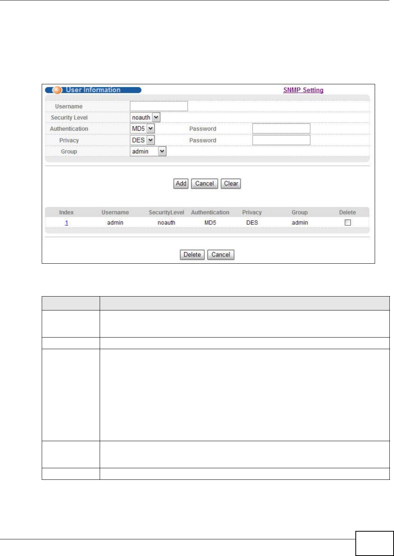Open the SNMP Setting link
Viewport: 394px width, 556px height.
[303, 90]
